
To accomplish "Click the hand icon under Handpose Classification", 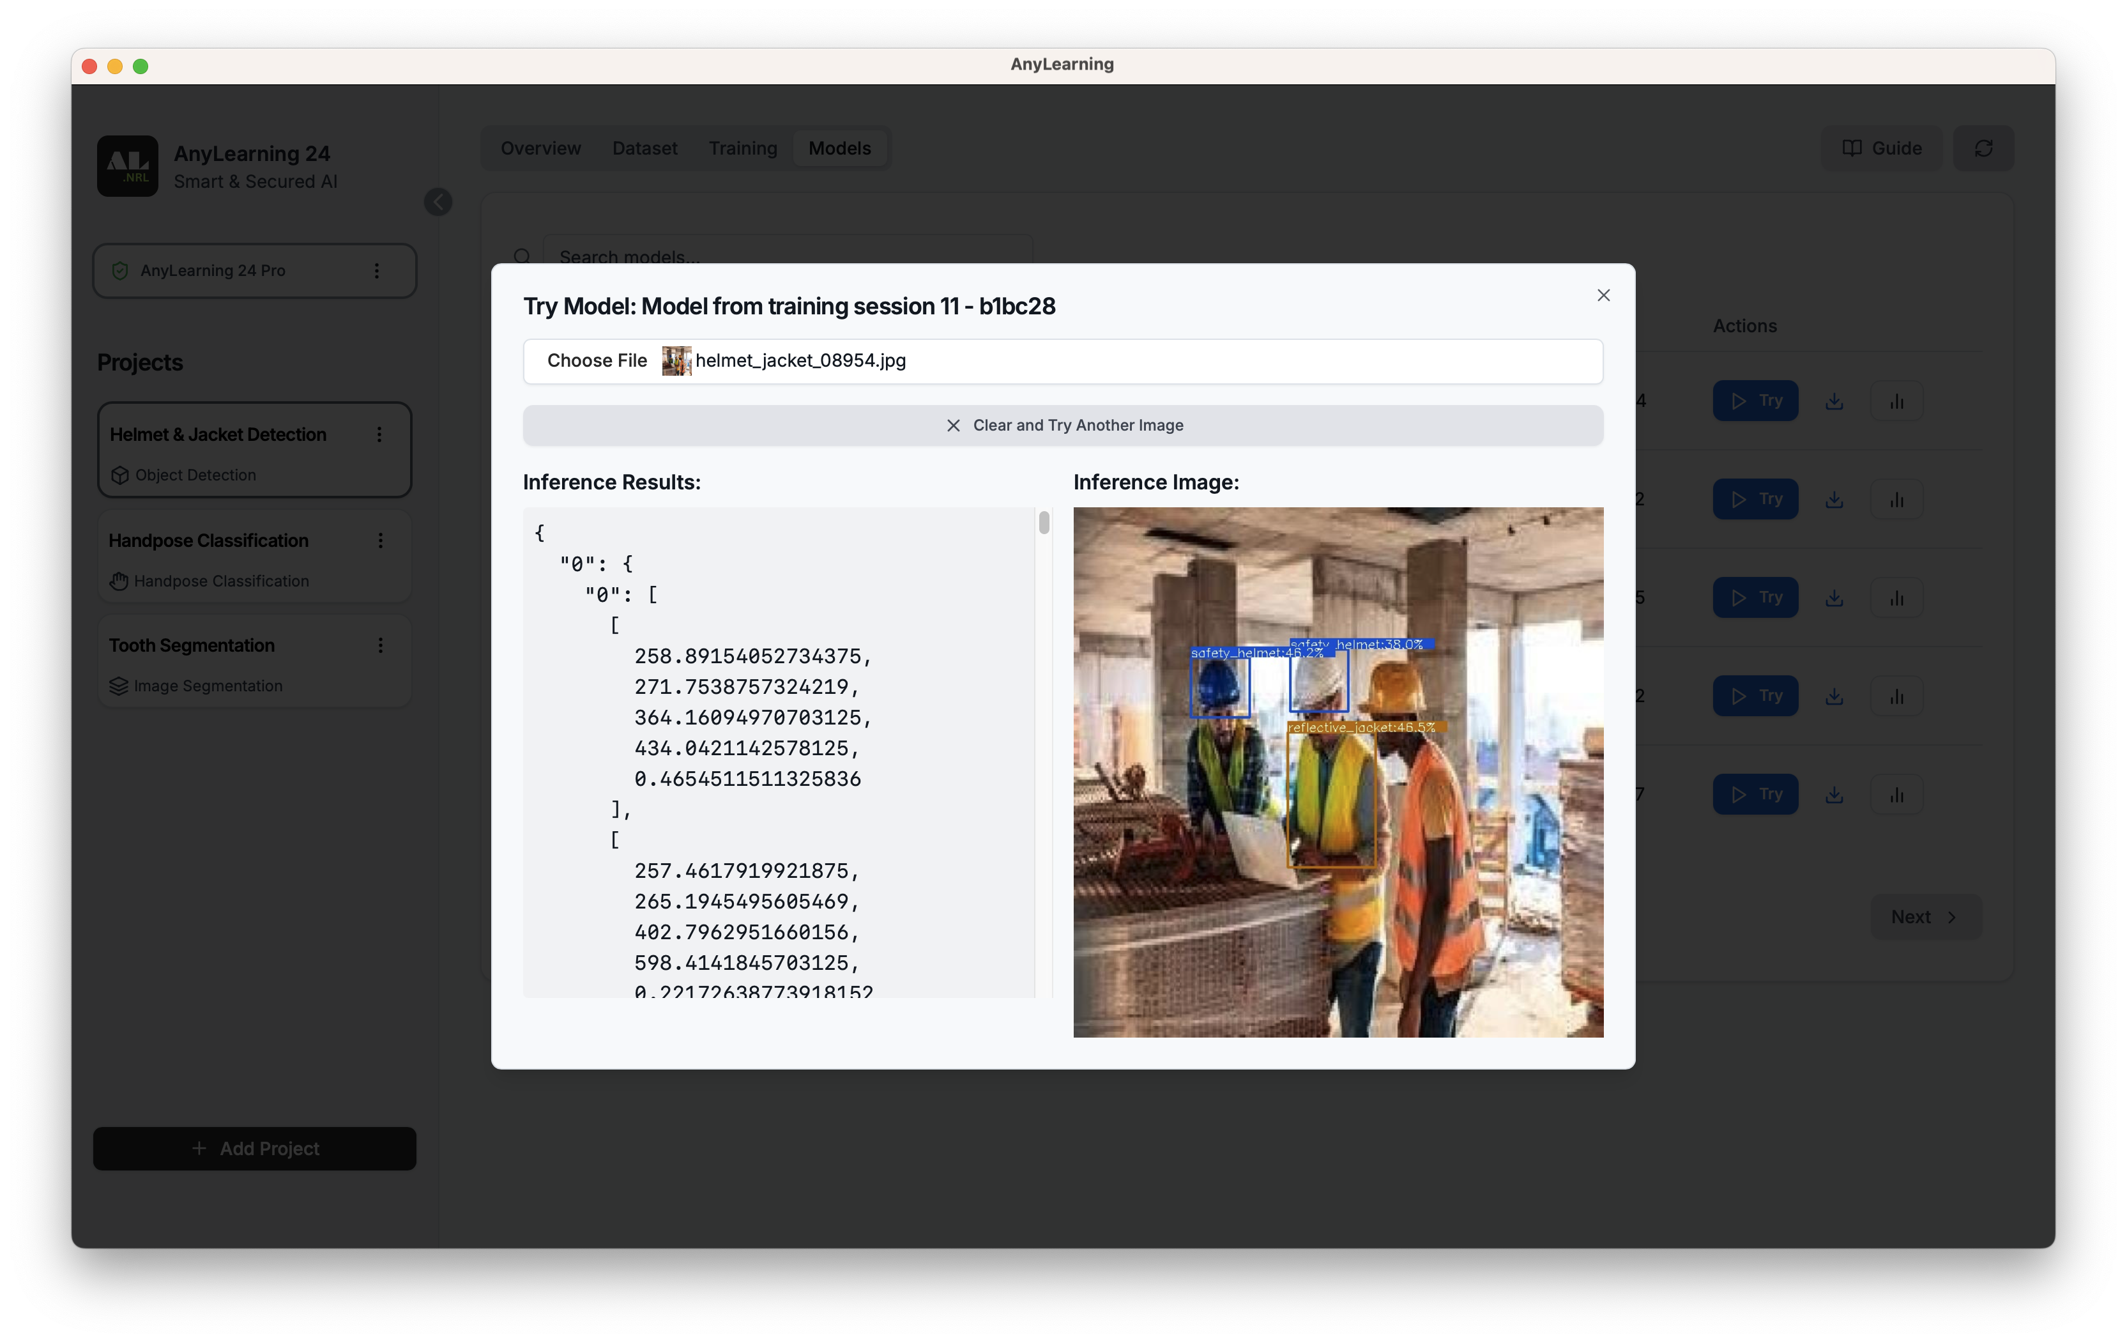I will (x=118, y=581).
